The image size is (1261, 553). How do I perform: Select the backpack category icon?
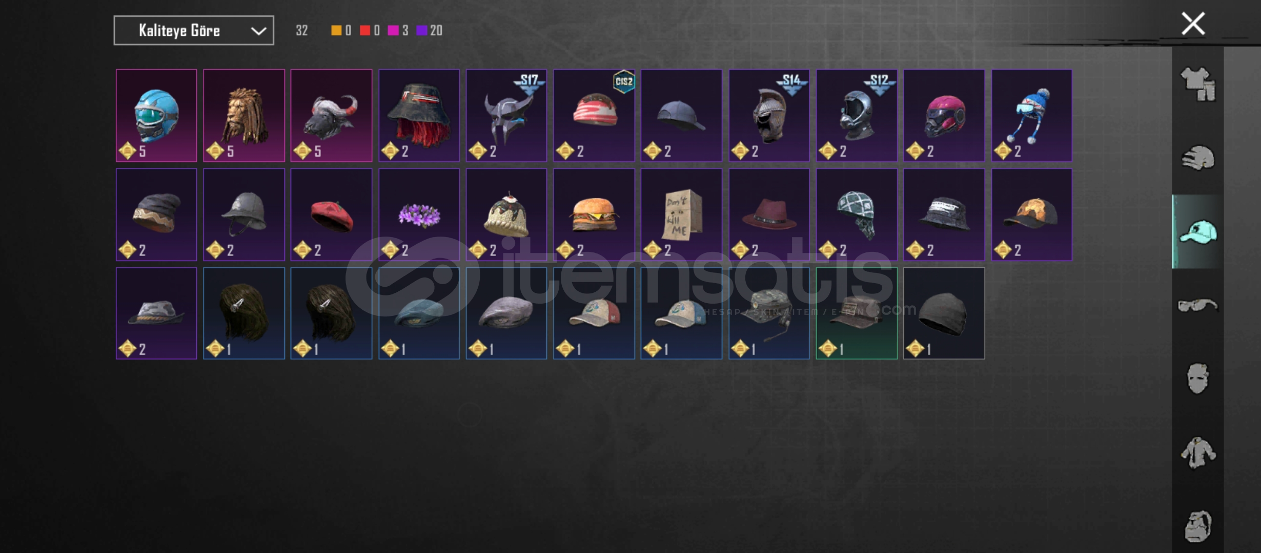[x=1198, y=526]
